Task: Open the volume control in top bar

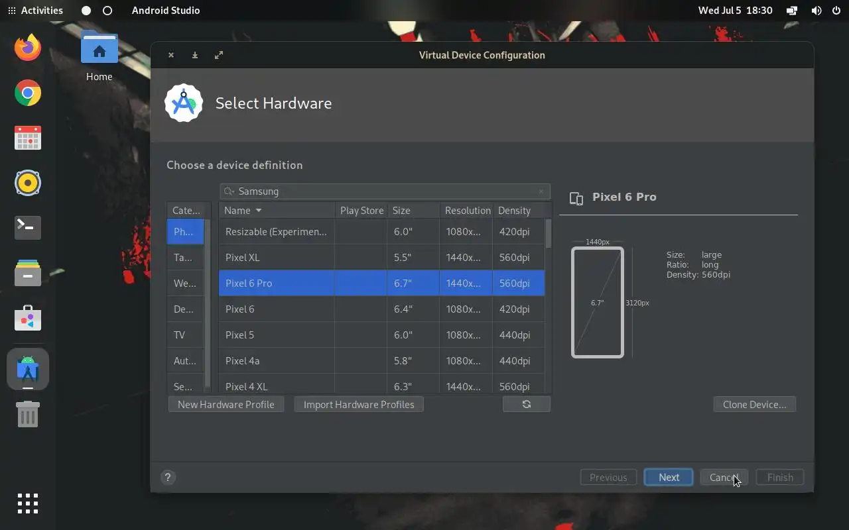Action: (816, 11)
